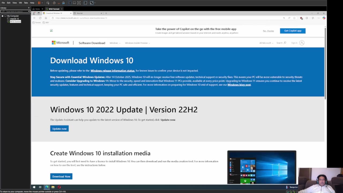
Task: Click the read aloud icon in address bar
Action: [x=289, y=18]
